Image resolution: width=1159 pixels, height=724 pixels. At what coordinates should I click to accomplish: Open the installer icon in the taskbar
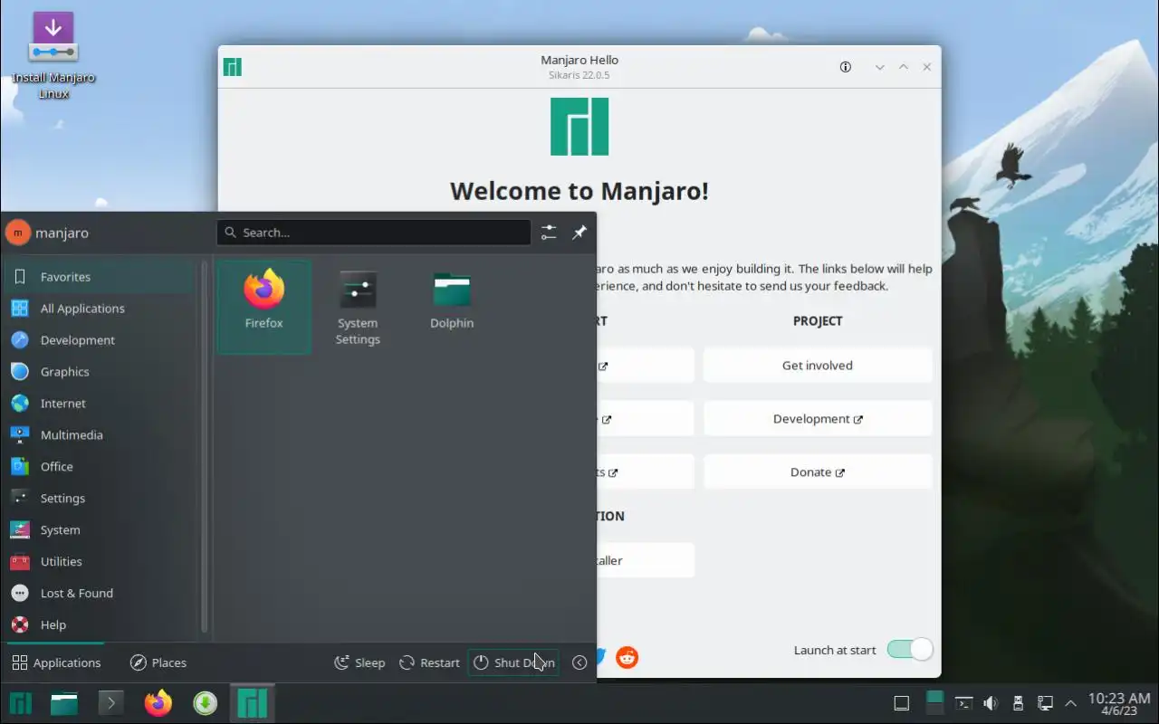pos(206,703)
